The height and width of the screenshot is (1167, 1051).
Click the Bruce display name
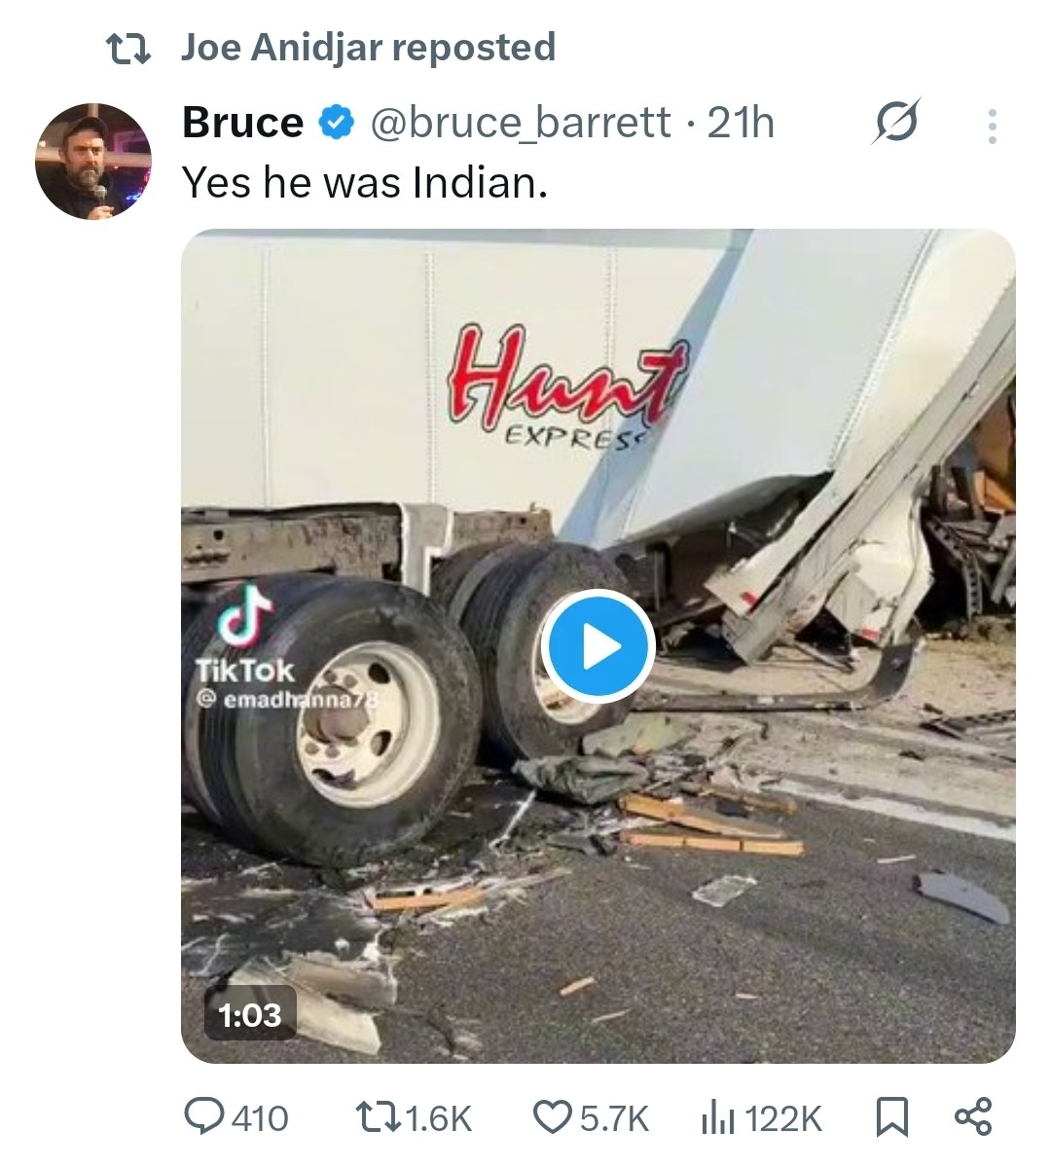(x=242, y=124)
